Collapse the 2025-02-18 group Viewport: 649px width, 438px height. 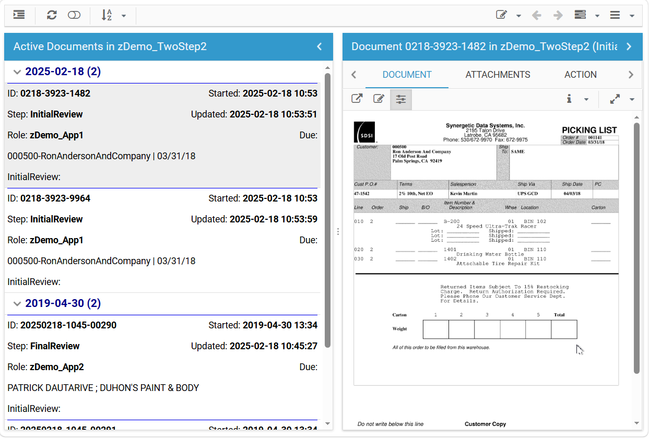[x=17, y=72]
